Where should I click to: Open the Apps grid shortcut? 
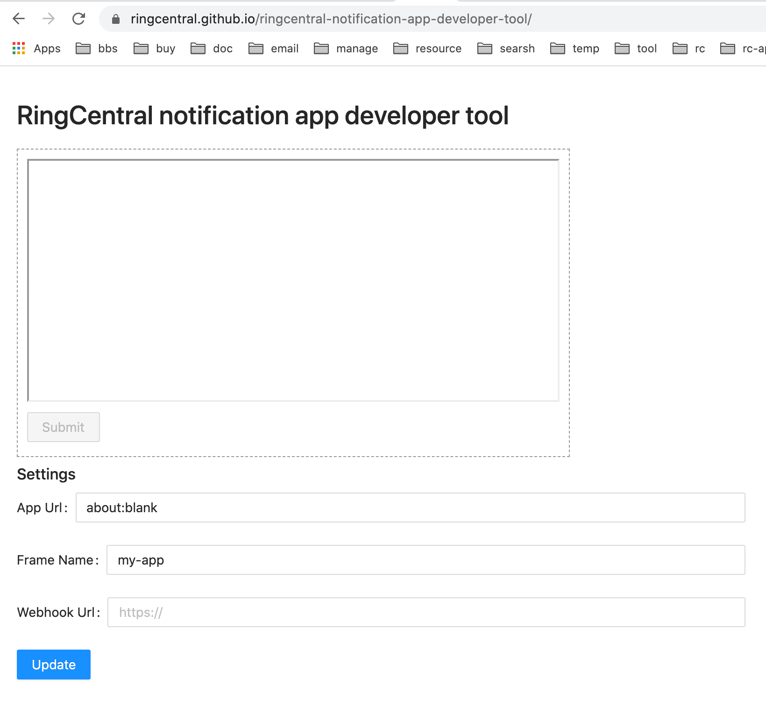(36, 49)
